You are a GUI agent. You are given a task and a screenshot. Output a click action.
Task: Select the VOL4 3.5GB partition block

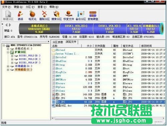tap(134, 29)
